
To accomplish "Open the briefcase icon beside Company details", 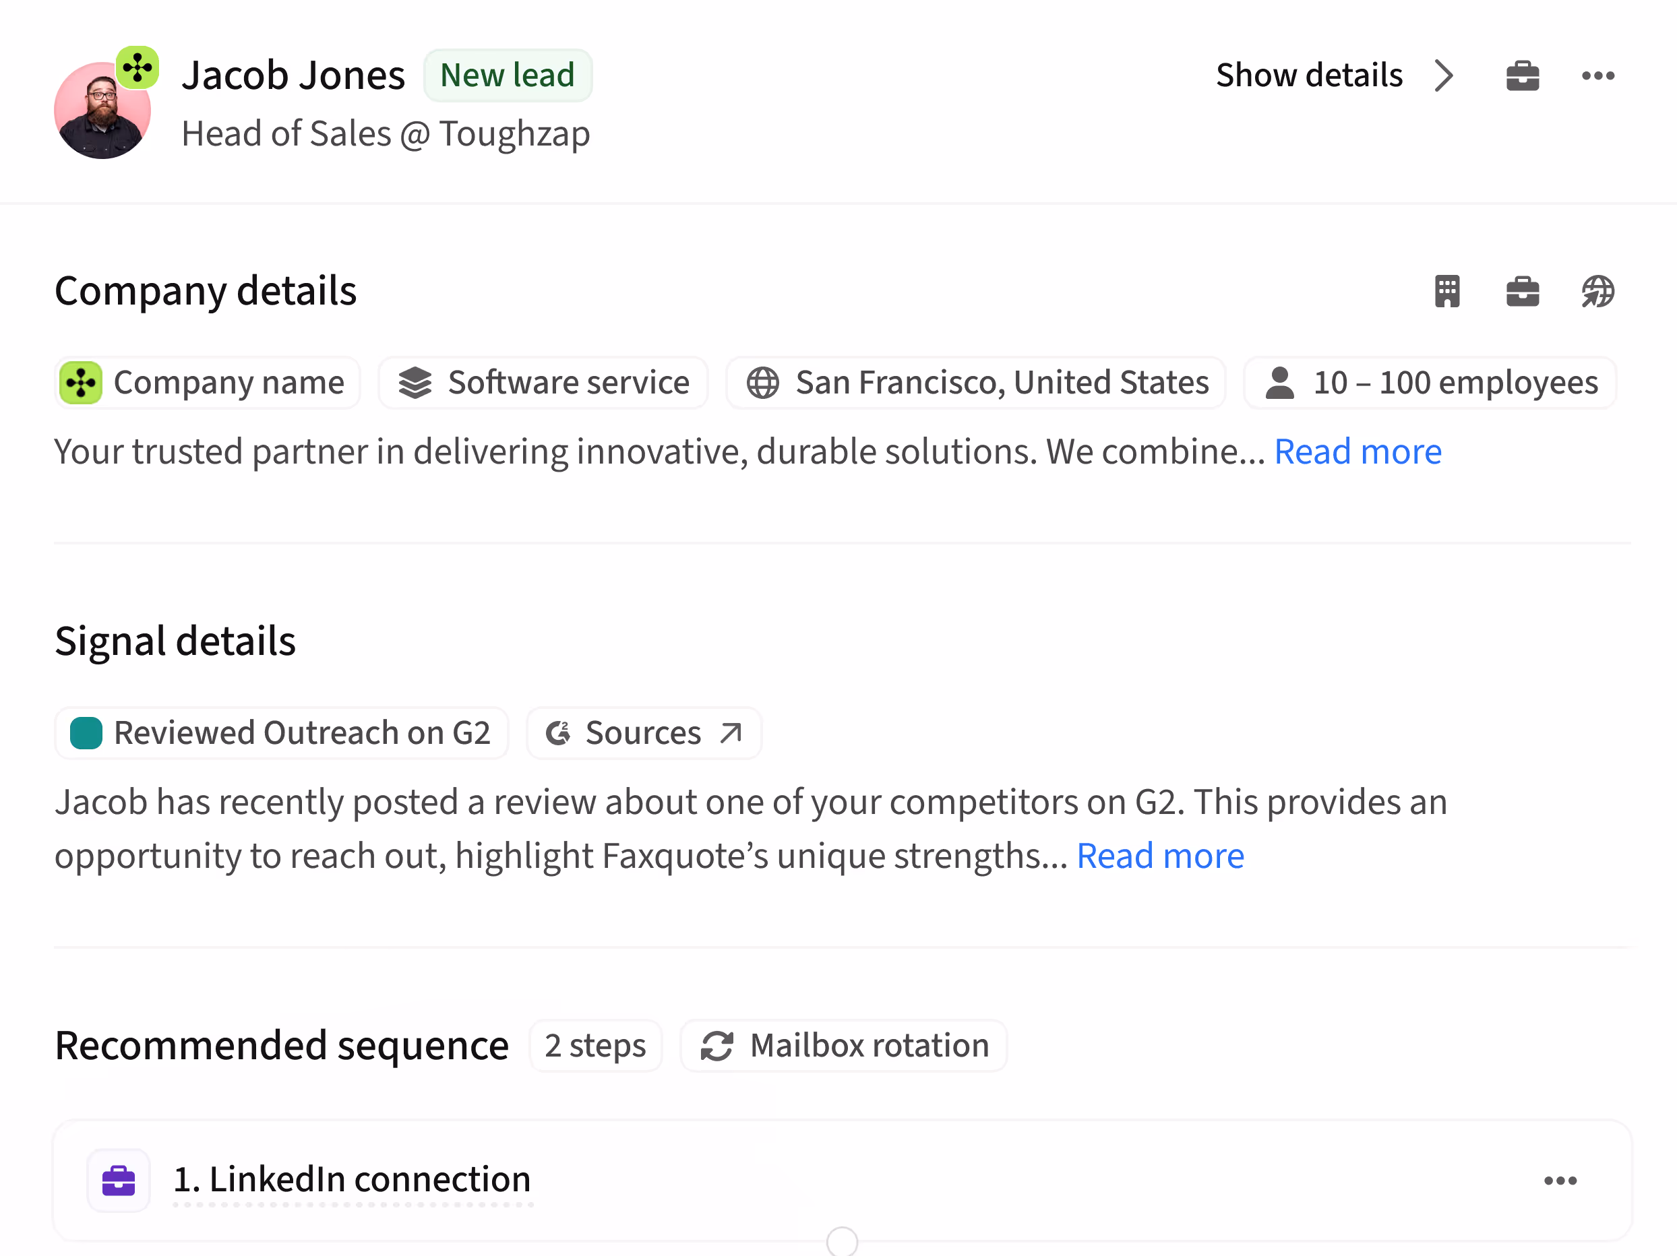I will 1523,292.
